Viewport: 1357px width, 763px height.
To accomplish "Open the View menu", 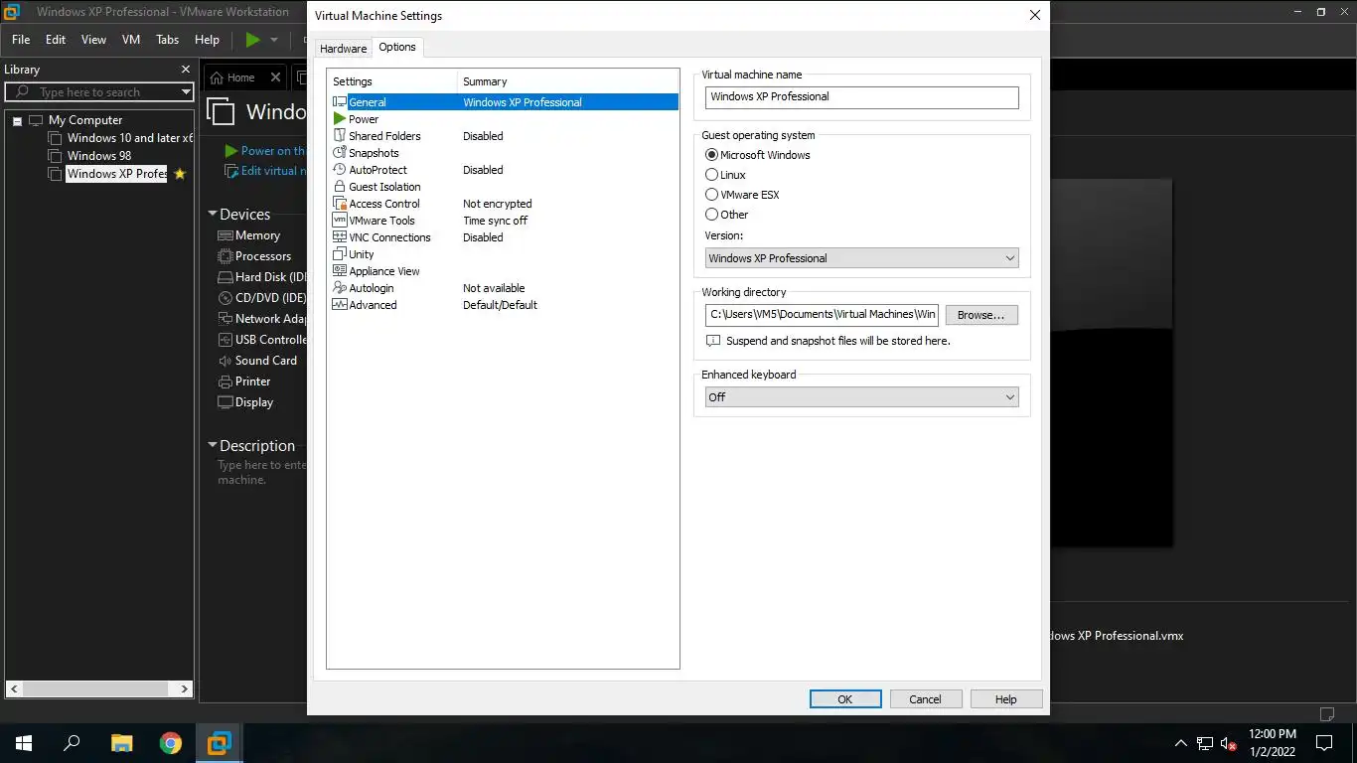I will [x=93, y=40].
